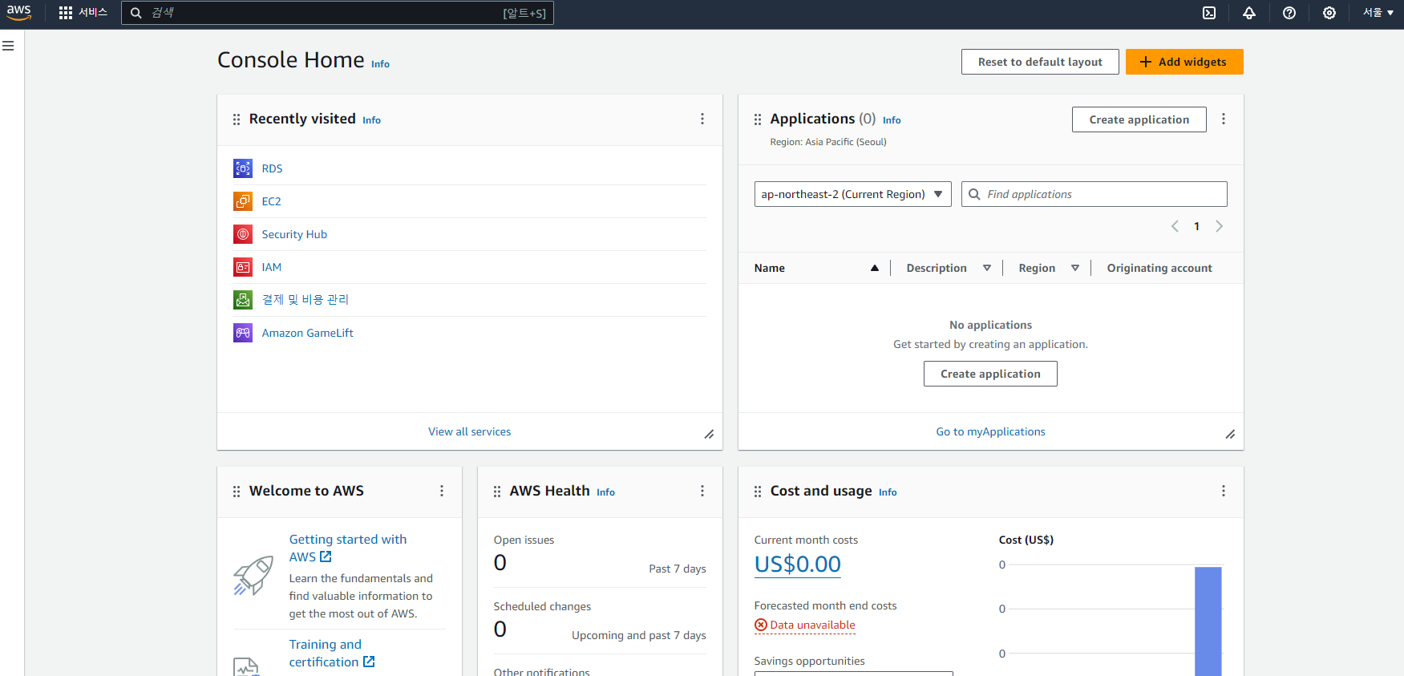The height and width of the screenshot is (676, 1404).
Task: Open Welcome to AWS widget options menu
Action: pos(442,491)
